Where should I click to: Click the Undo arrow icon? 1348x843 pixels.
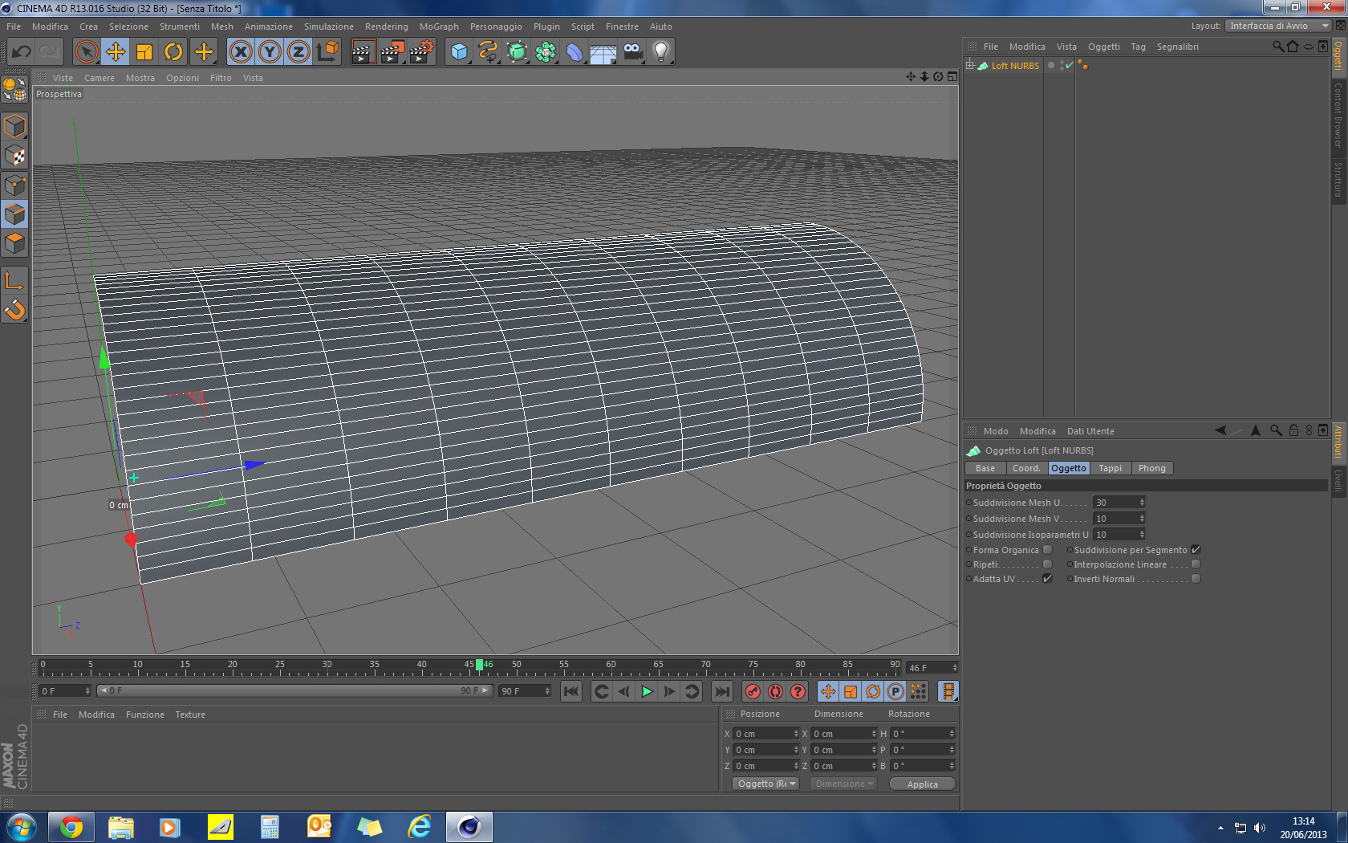(21, 52)
